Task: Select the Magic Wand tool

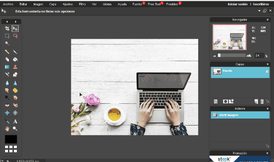Action: coord(7,43)
